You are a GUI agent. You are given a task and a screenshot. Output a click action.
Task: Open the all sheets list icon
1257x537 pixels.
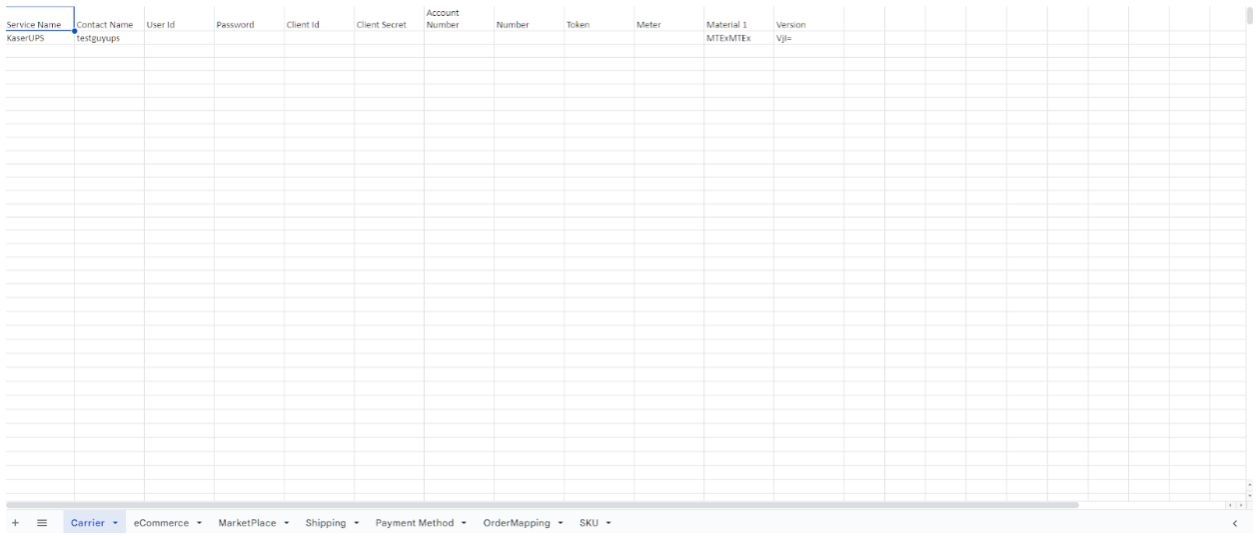pos(42,523)
